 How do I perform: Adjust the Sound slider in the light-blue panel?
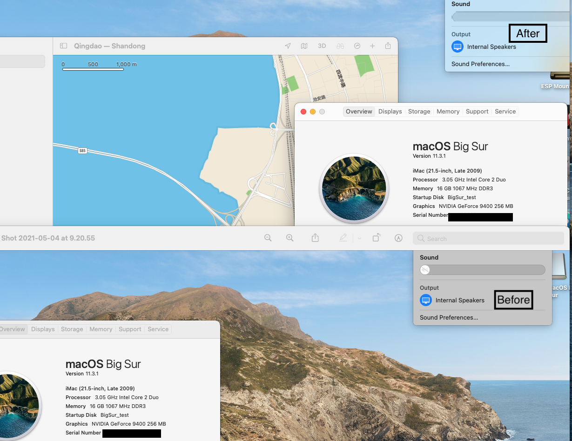click(511, 16)
